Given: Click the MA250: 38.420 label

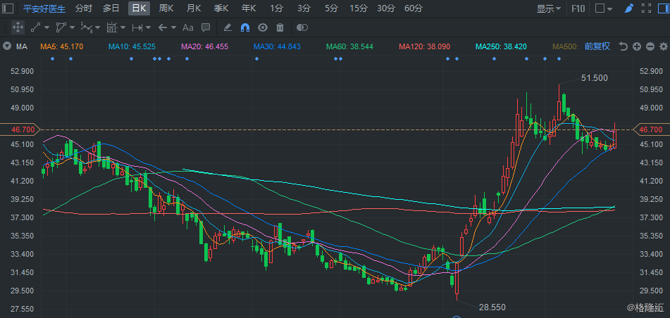Looking at the screenshot, I should pyautogui.click(x=501, y=46).
